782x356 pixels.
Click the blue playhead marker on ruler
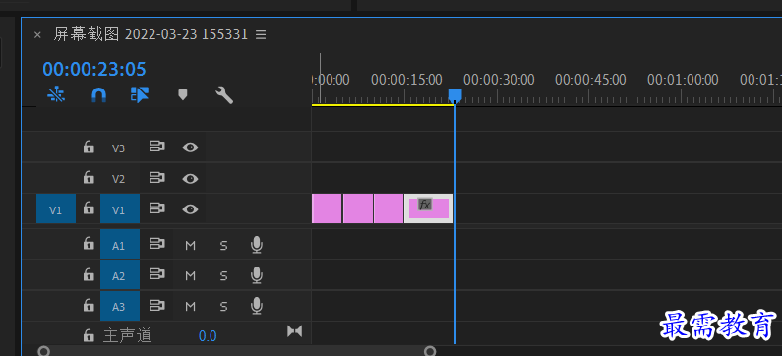454,95
